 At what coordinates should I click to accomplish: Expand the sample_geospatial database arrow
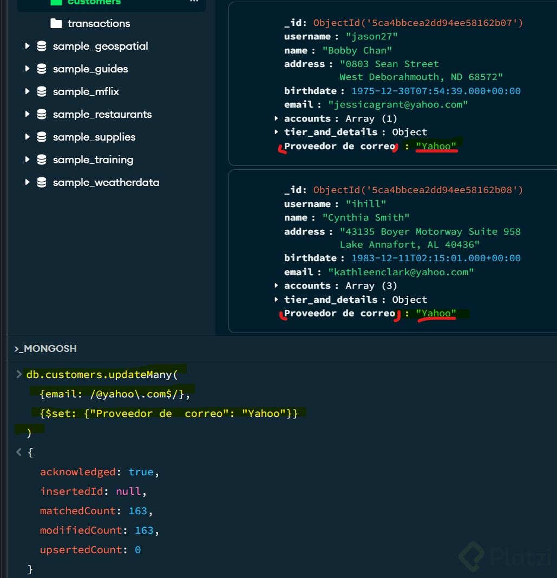(x=27, y=46)
